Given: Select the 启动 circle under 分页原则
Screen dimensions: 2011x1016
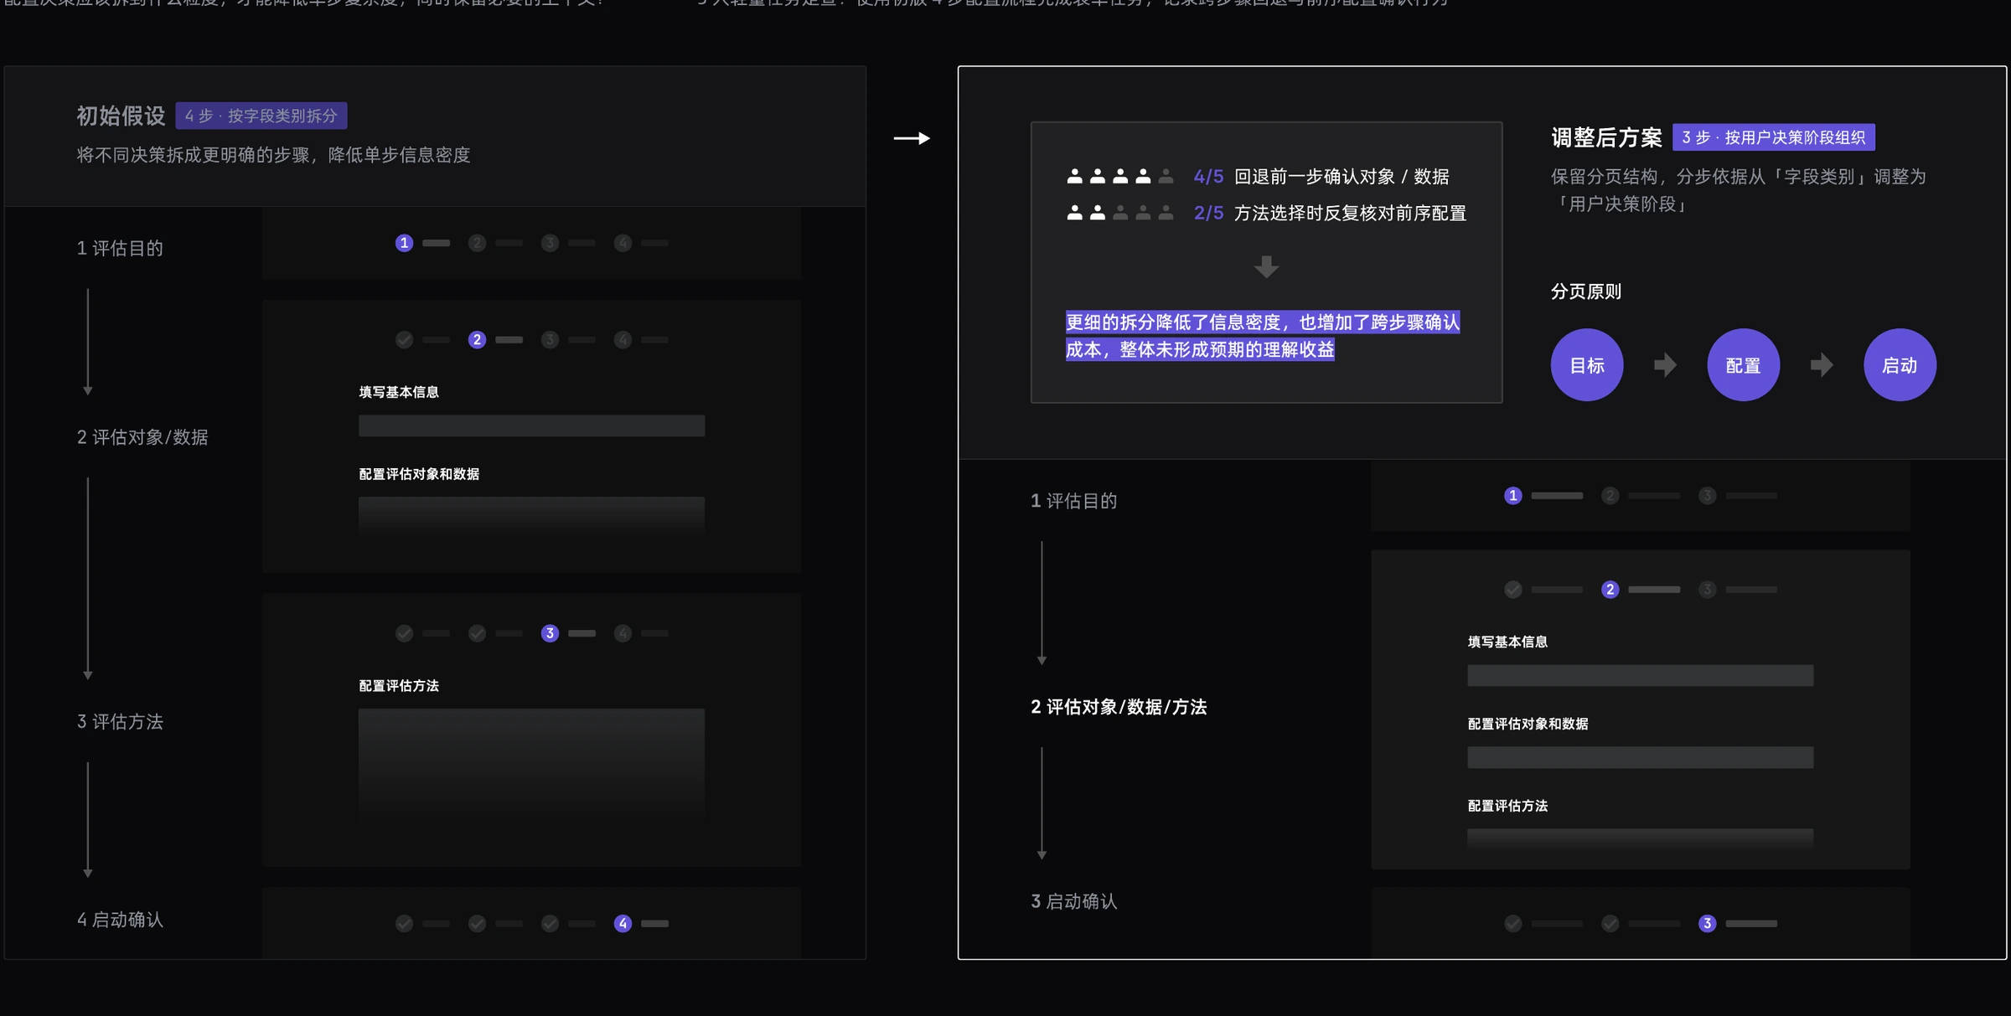Looking at the screenshot, I should (1900, 364).
